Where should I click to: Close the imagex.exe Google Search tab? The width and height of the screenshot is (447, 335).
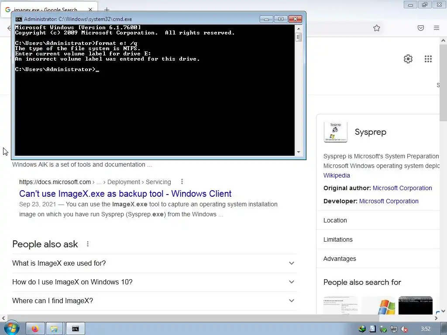pos(90,10)
